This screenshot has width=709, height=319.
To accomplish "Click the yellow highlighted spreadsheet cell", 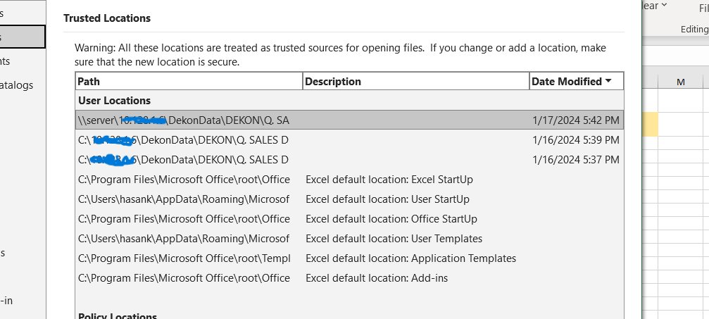I will pos(651,124).
